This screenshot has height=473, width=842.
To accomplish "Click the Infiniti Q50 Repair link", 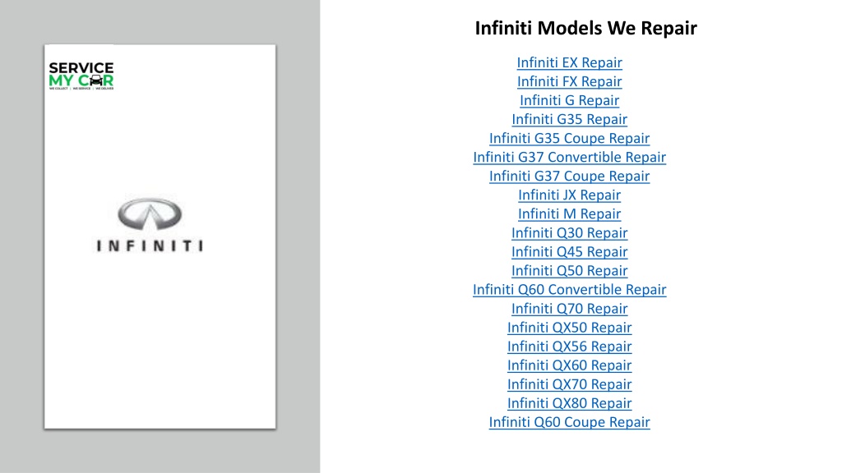I will tap(569, 270).
